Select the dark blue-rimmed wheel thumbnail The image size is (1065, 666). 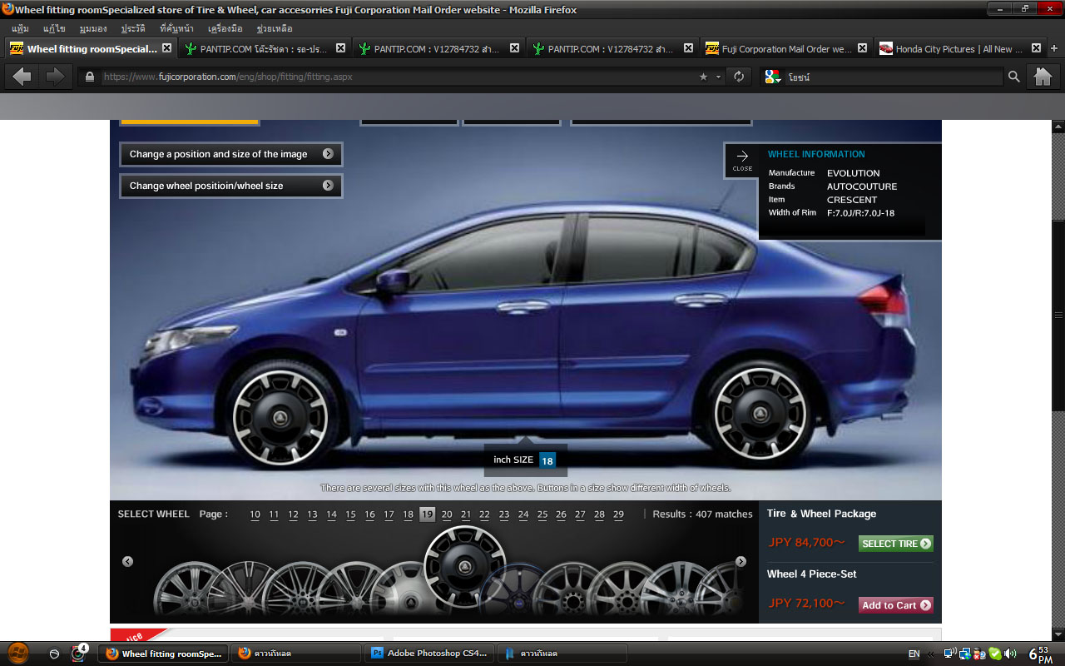click(x=517, y=590)
